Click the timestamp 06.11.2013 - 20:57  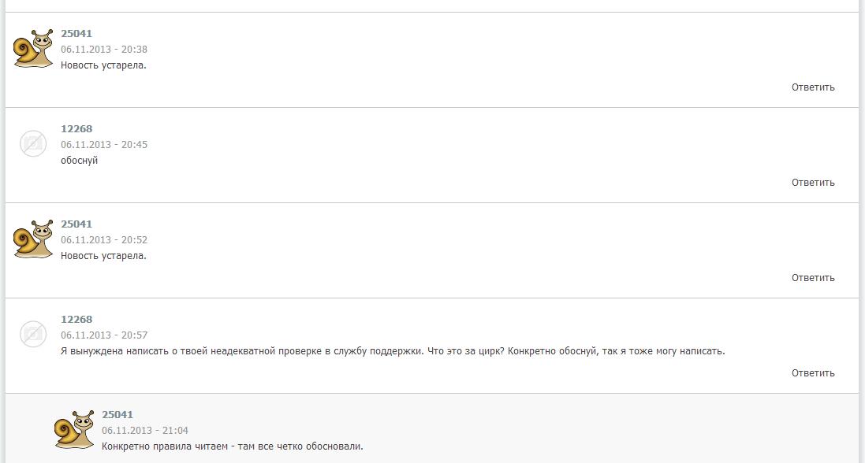tap(104, 335)
